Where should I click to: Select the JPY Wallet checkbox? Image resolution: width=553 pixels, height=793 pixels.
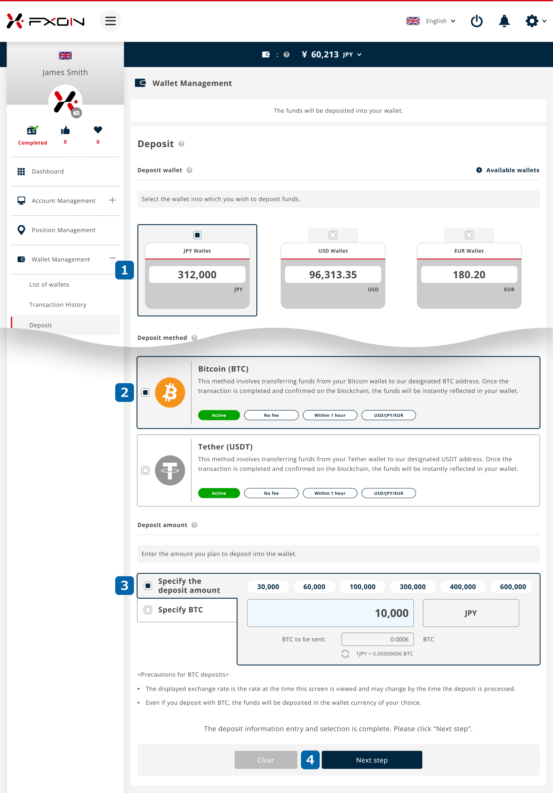point(197,235)
